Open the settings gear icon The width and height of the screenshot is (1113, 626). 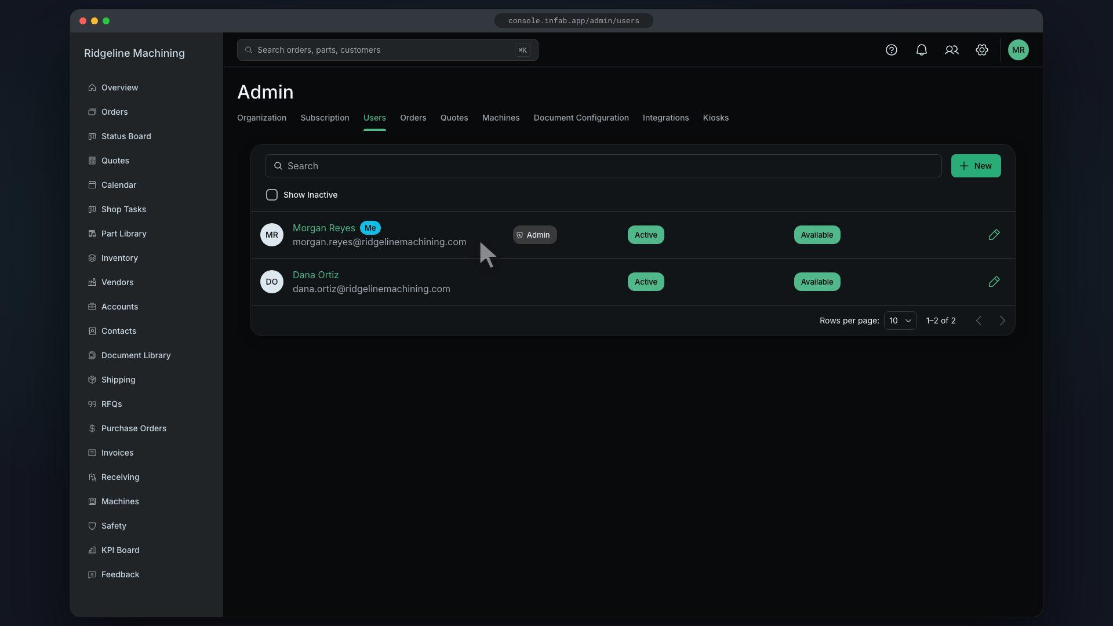point(982,50)
